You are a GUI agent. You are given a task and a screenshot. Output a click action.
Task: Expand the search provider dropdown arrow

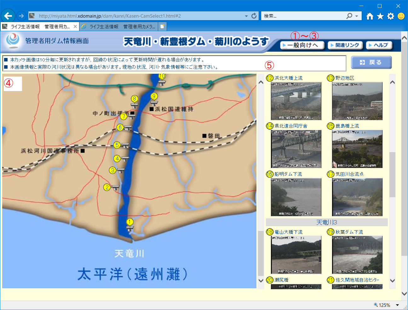(357, 16)
